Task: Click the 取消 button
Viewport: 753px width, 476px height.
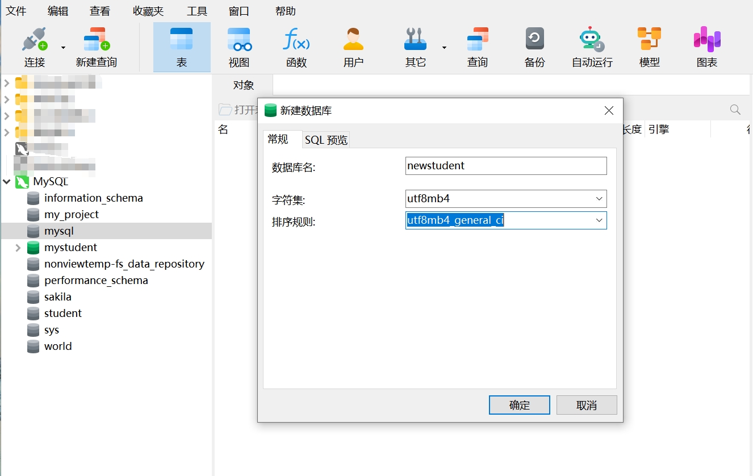Action: [586, 405]
